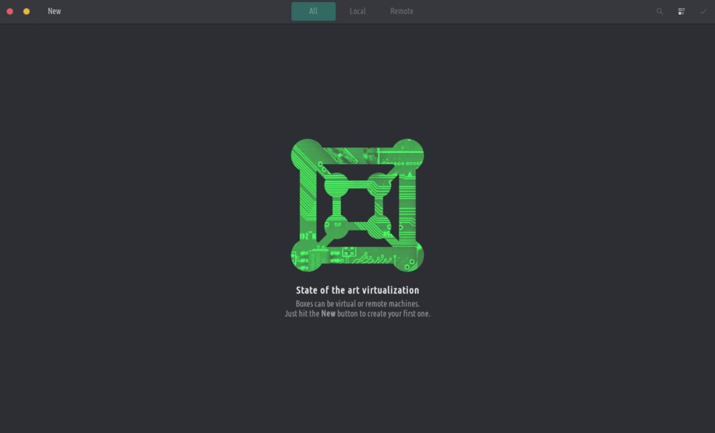Click the bold New word in the hint text
Image resolution: width=715 pixels, height=433 pixels.
[328, 314]
